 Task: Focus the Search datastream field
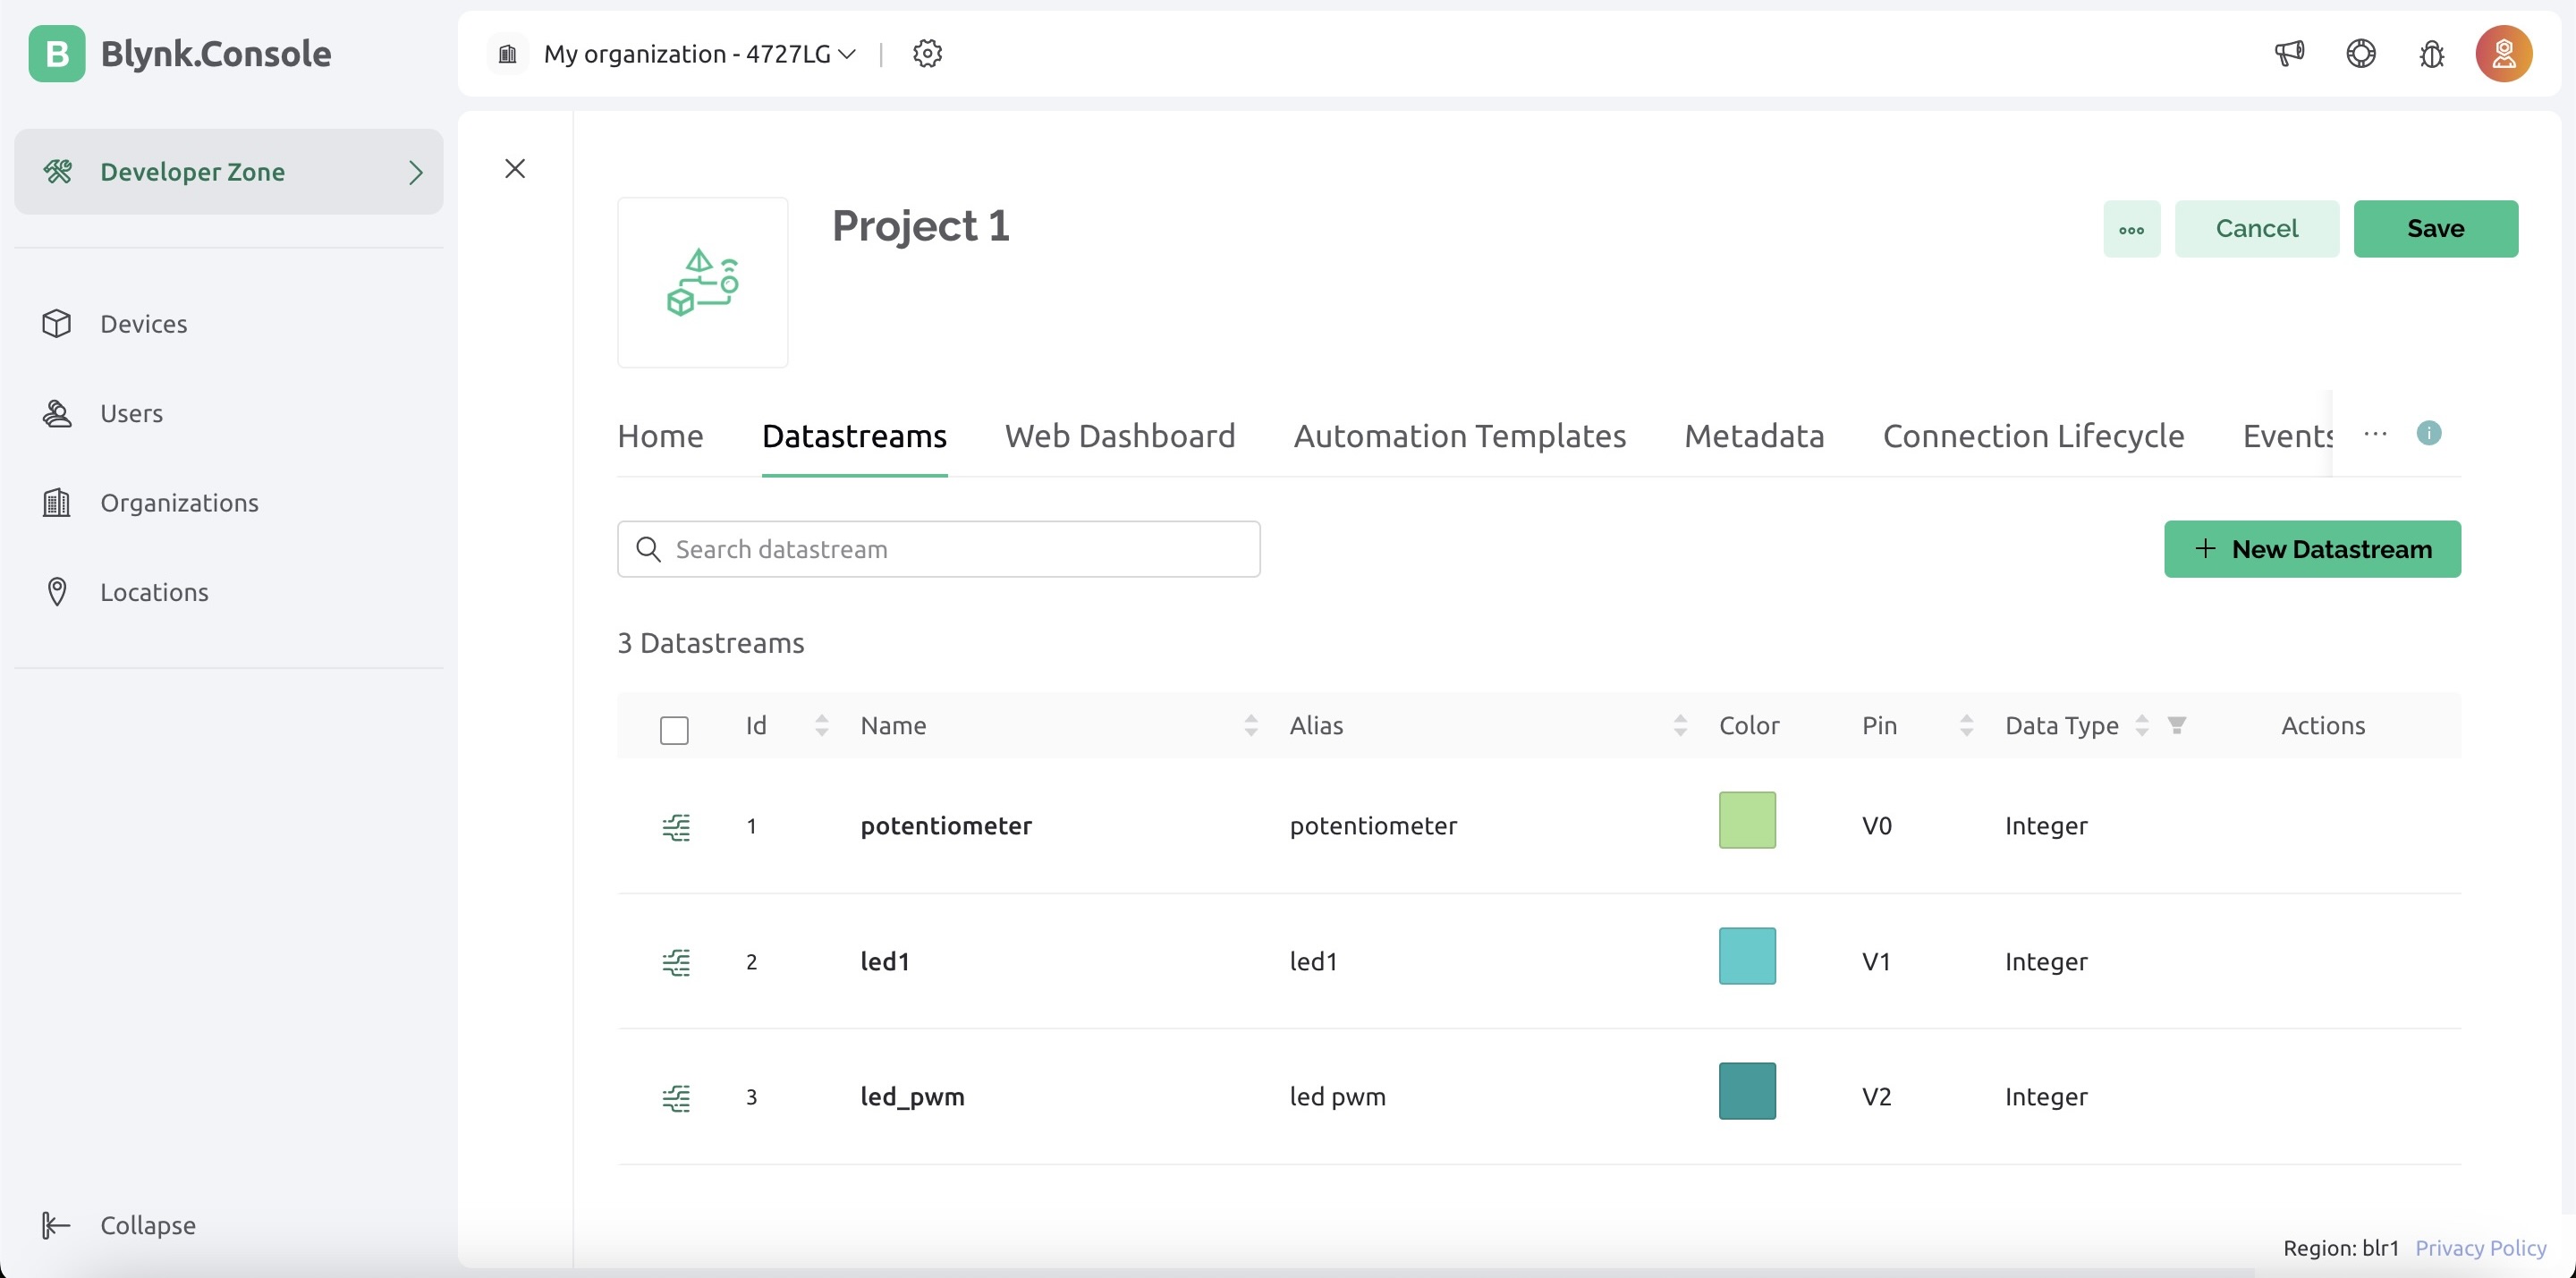coord(938,548)
